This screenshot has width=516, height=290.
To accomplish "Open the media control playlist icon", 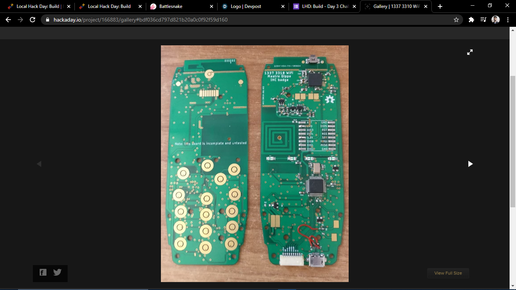I will 483,20.
